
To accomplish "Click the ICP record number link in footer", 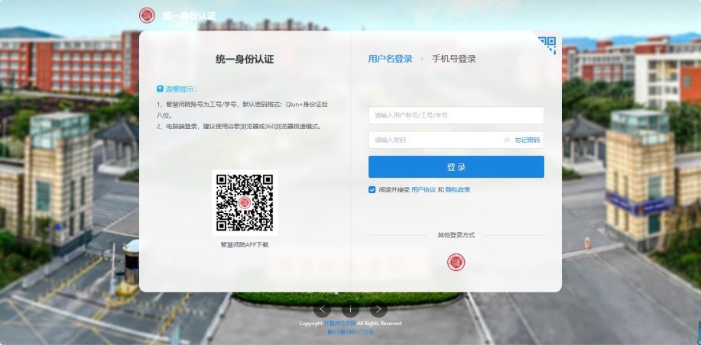I will click(350, 333).
